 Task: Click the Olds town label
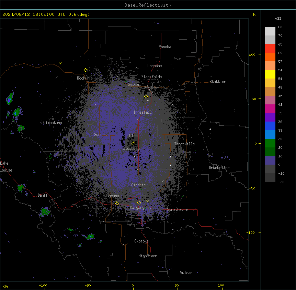coord(133,136)
